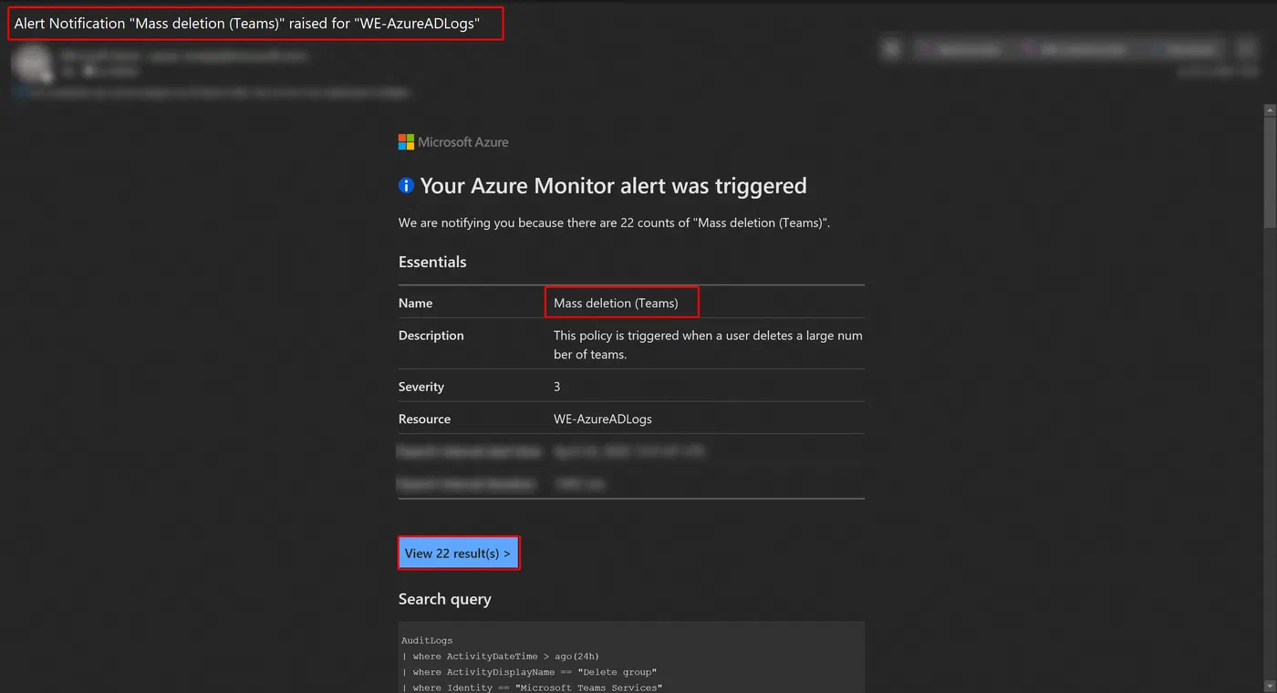The height and width of the screenshot is (693, 1277).
Task: Select query line "AuditLogs"
Action: [427, 641]
